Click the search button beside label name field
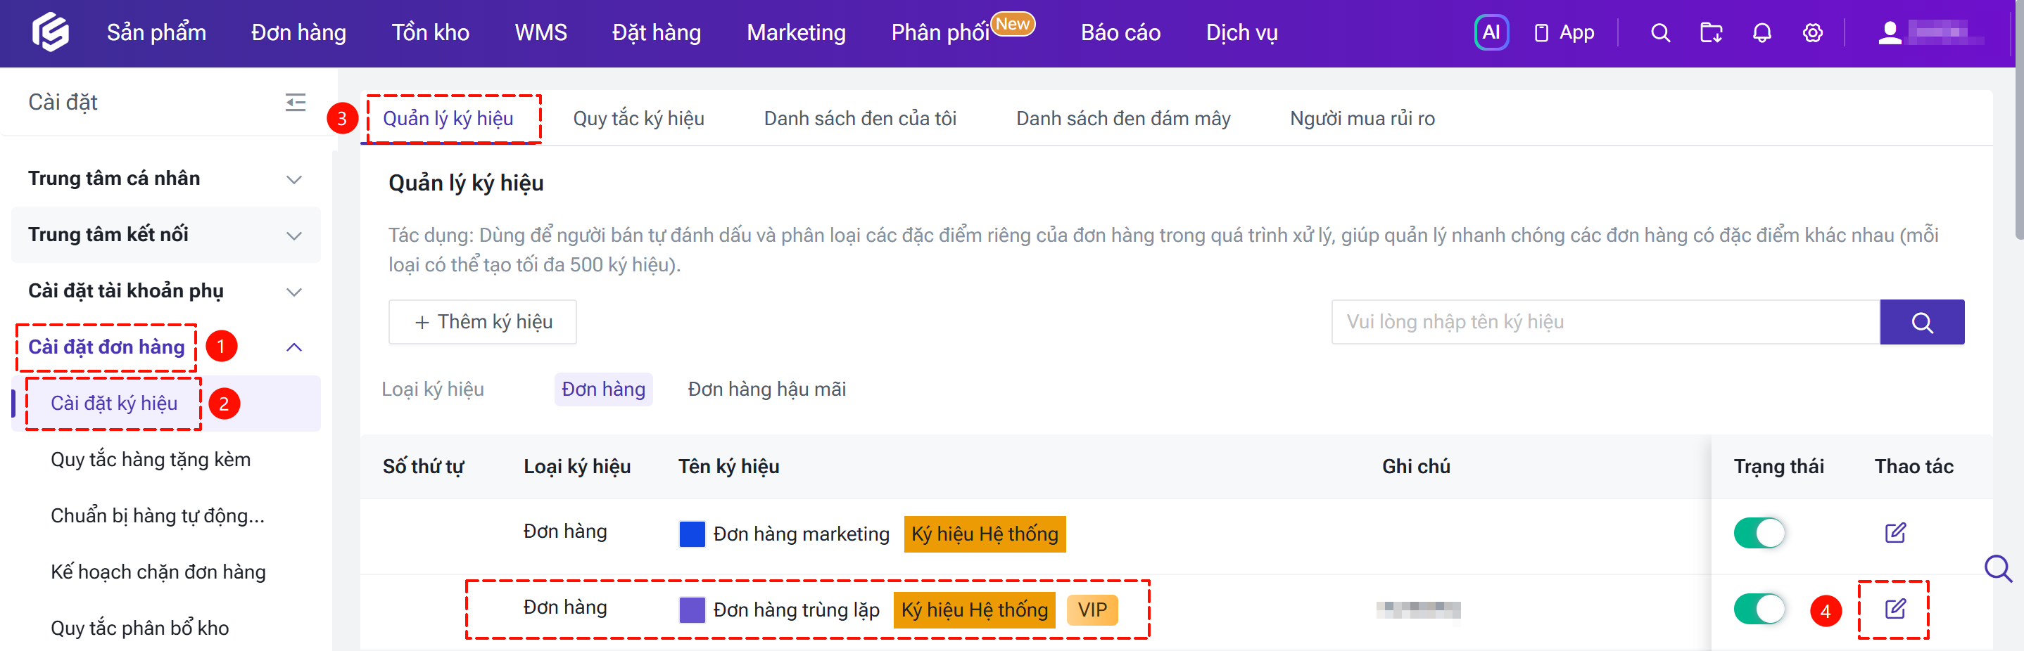The height and width of the screenshot is (651, 2024). pyautogui.click(x=1922, y=322)
